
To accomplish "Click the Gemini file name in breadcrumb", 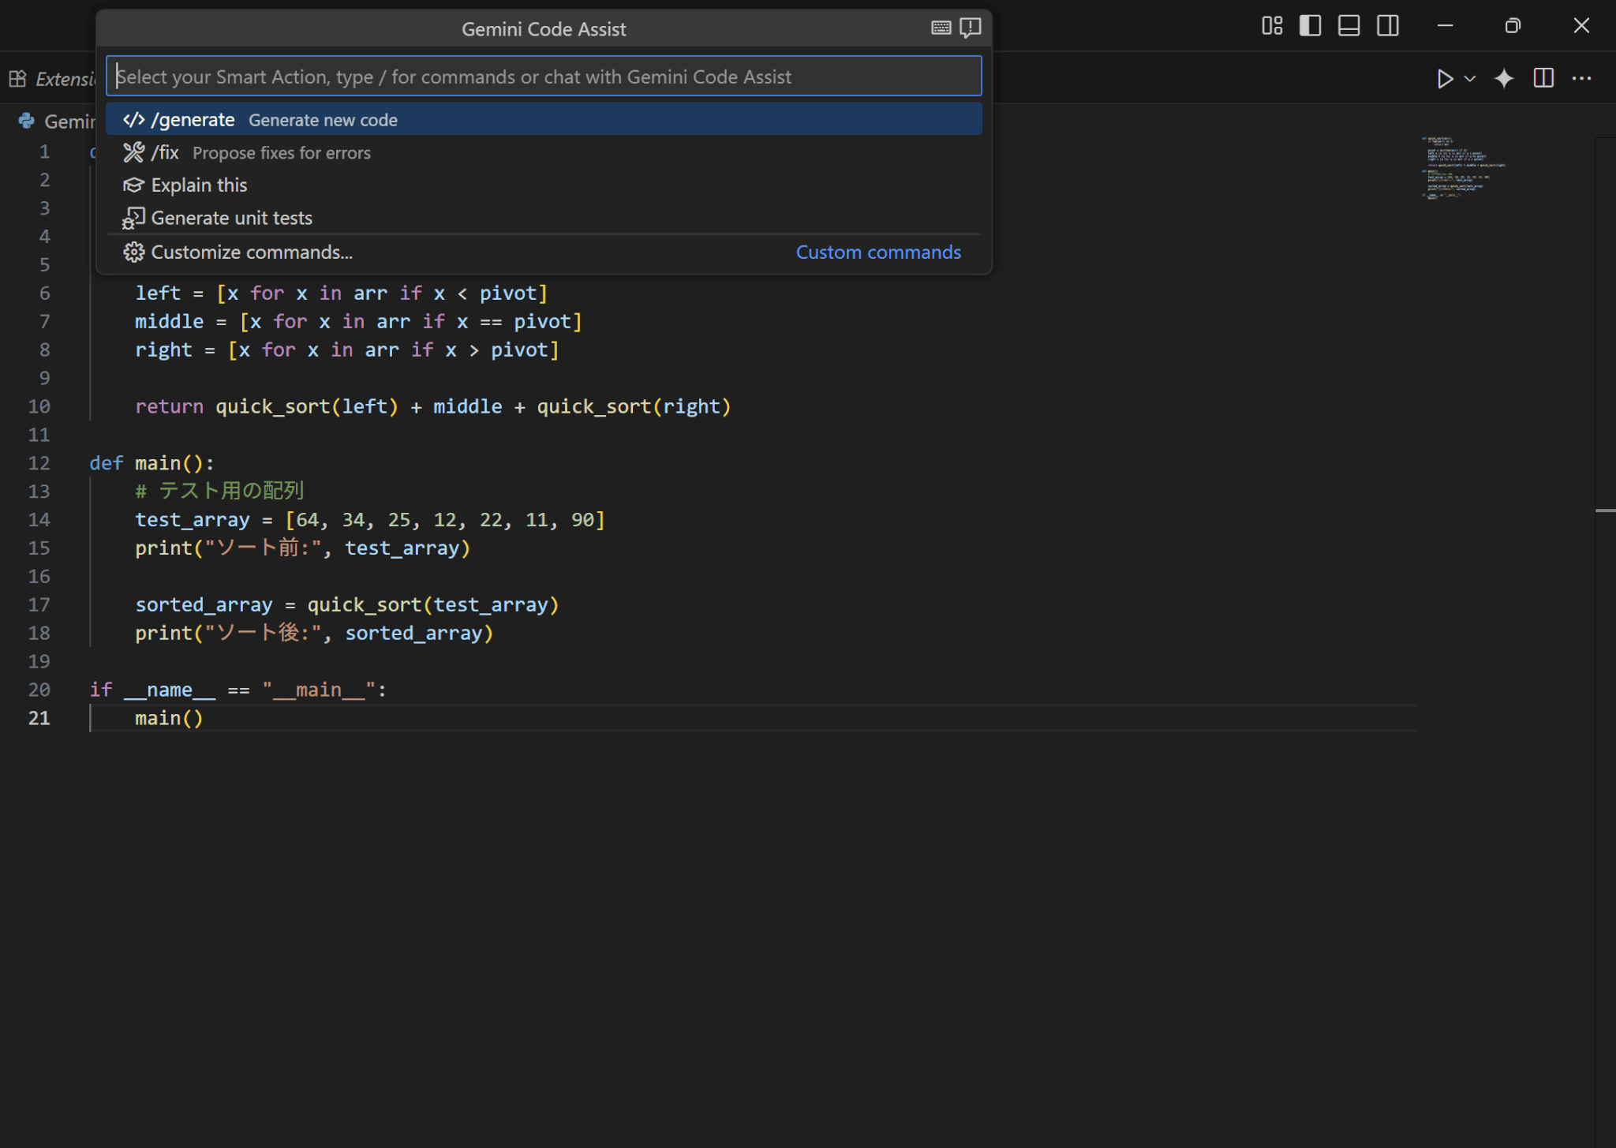I will point(69,121).
